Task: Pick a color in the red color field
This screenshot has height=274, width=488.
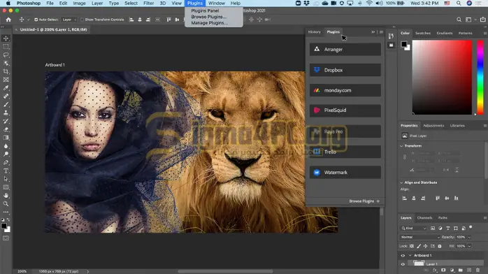Action: (x=442, y=77)
